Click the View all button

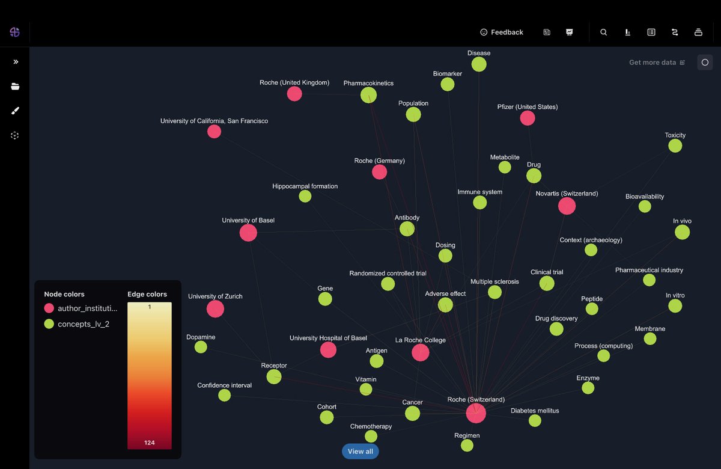pos(360,452)
